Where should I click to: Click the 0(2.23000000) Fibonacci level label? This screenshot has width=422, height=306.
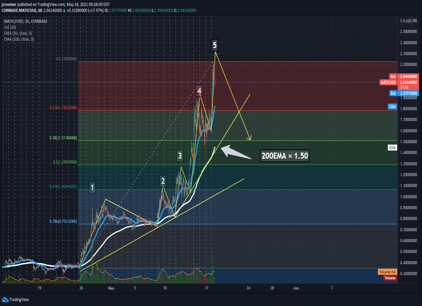pyautogui.click(x=66, y=59)
